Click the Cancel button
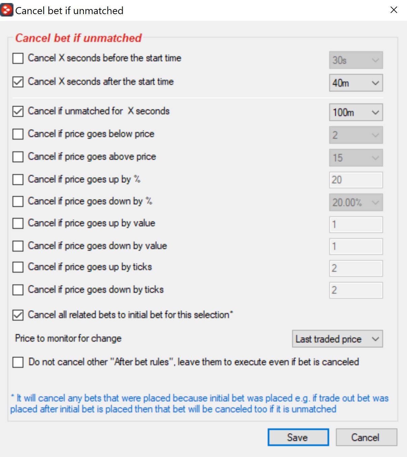The height and width of the screenshot is (457, 407). [366, 437]
